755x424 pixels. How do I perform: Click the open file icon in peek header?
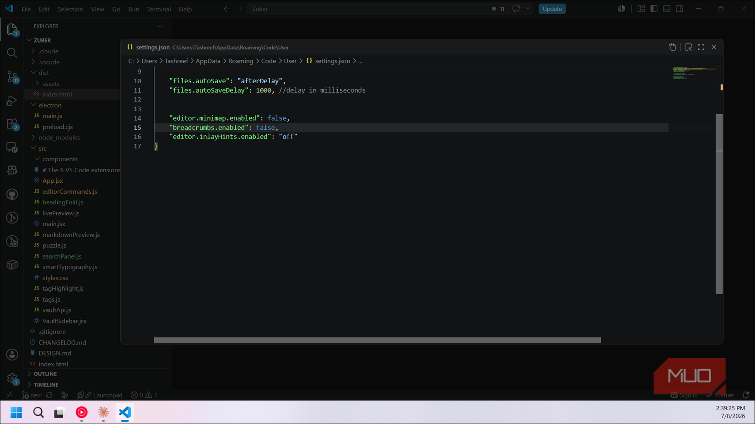click(x=673, y=47)
